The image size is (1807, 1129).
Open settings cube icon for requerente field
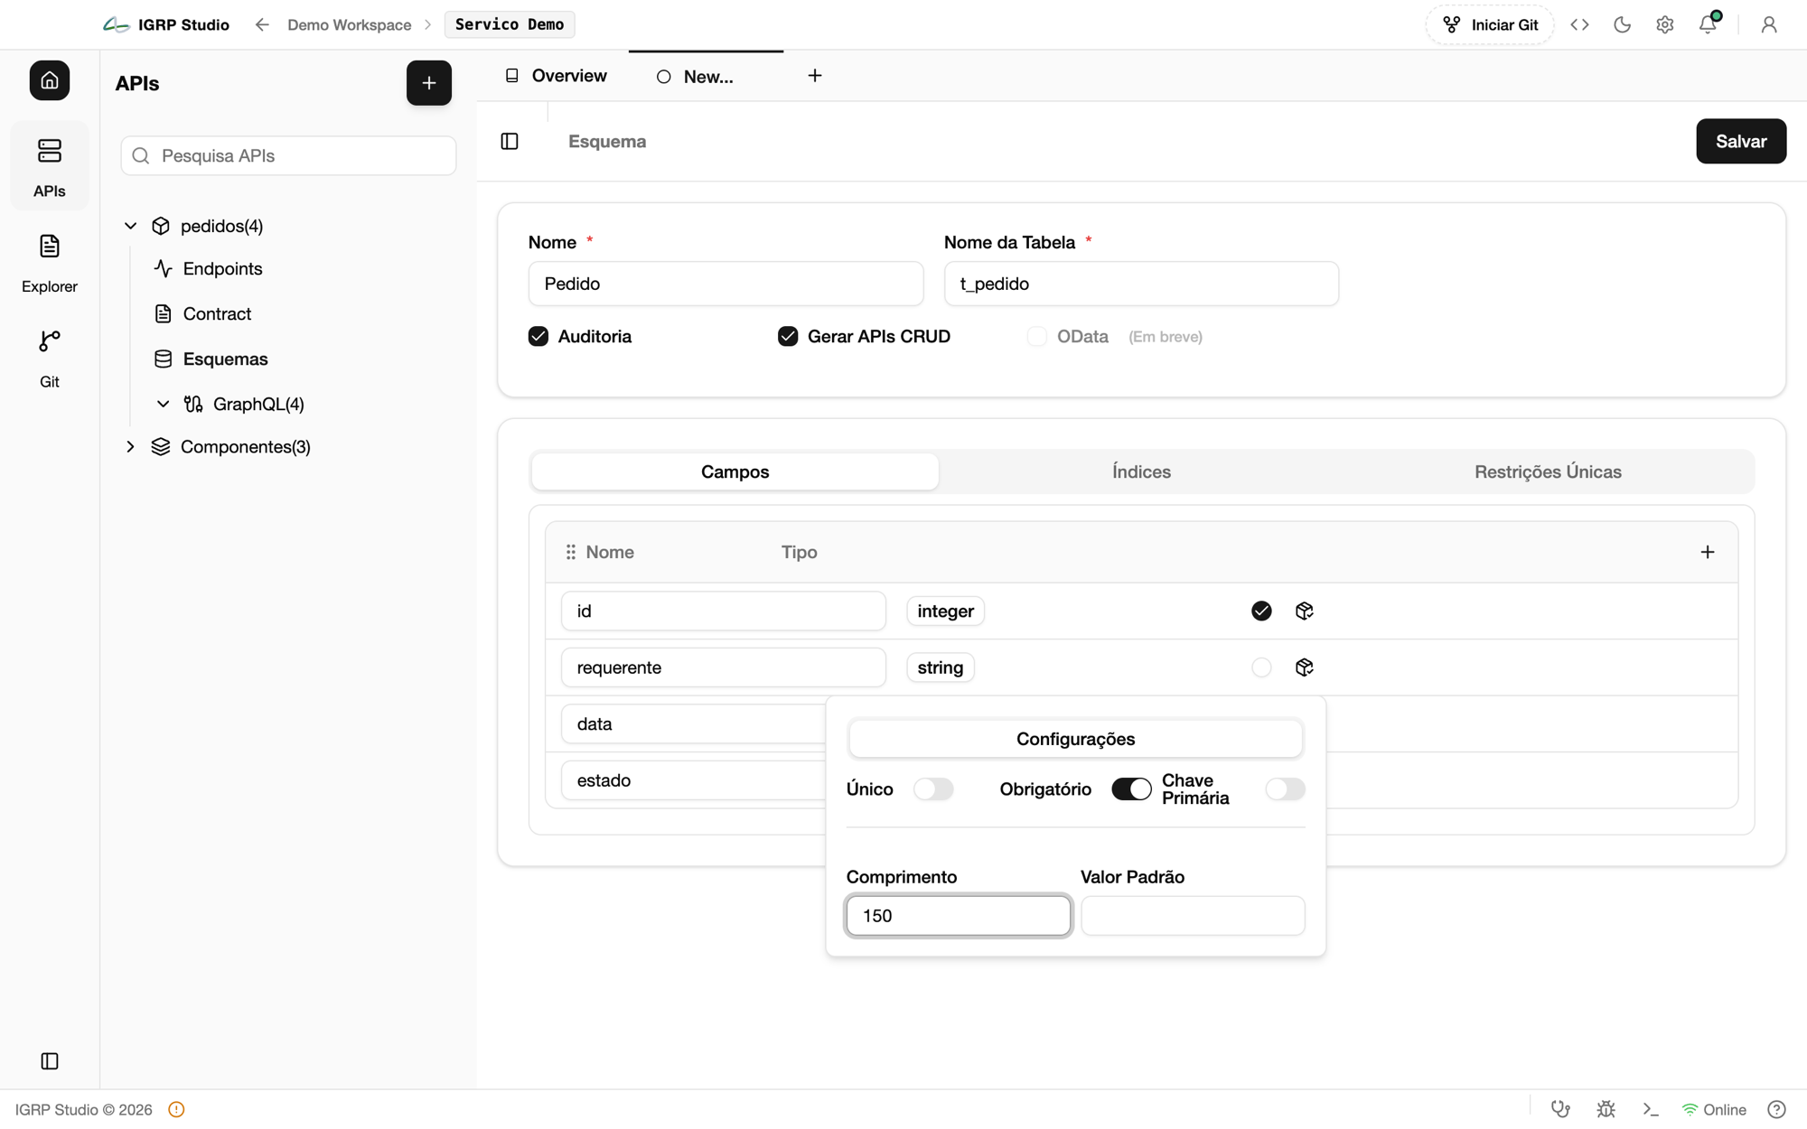1304,667
